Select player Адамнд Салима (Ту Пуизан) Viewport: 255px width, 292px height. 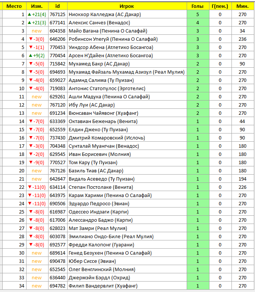tap(101, 80)
